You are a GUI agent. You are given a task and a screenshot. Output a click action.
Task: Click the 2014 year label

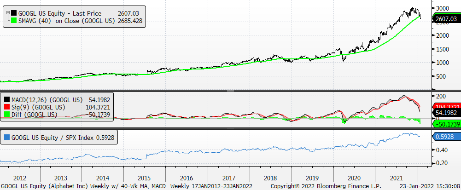tap(103, 178)
